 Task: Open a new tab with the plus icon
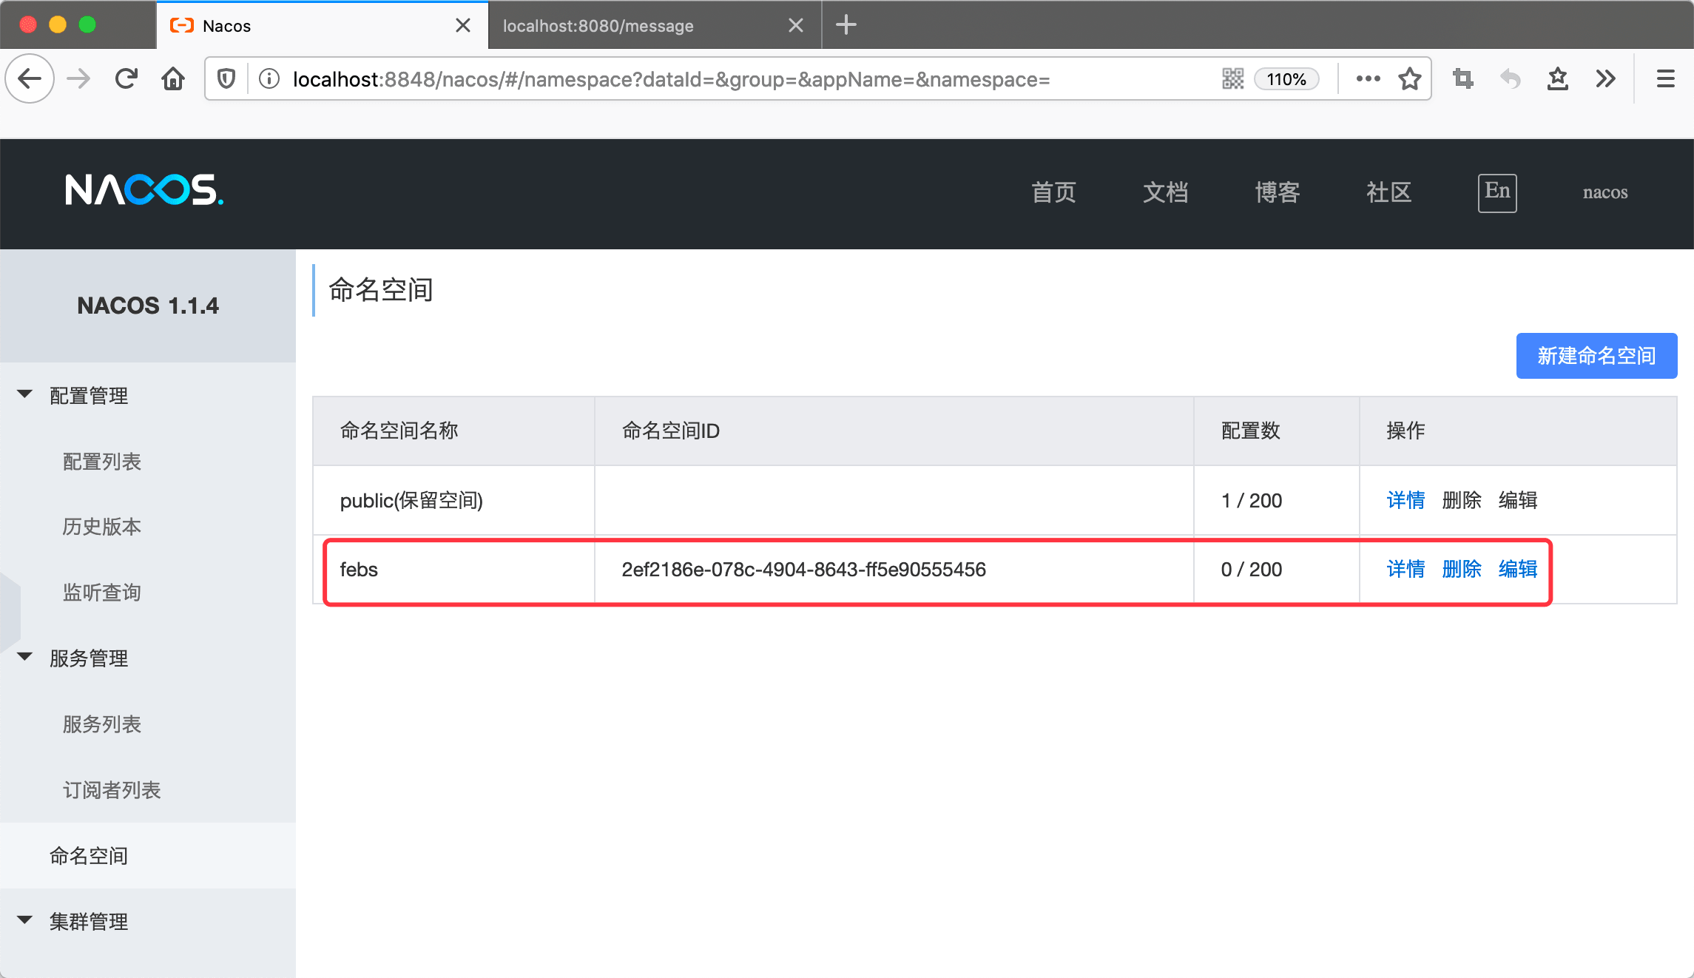click(846, 25)
